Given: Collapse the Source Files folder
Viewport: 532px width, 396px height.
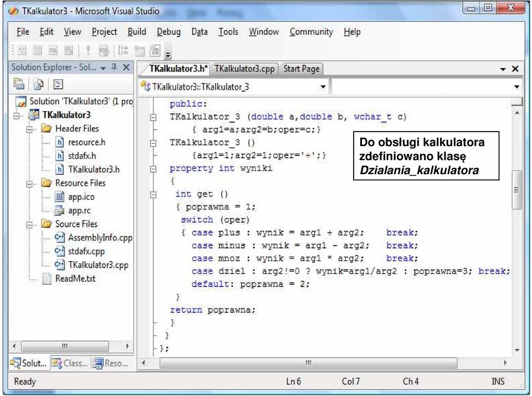Looking at the screenshot, I should coord(29,225).
